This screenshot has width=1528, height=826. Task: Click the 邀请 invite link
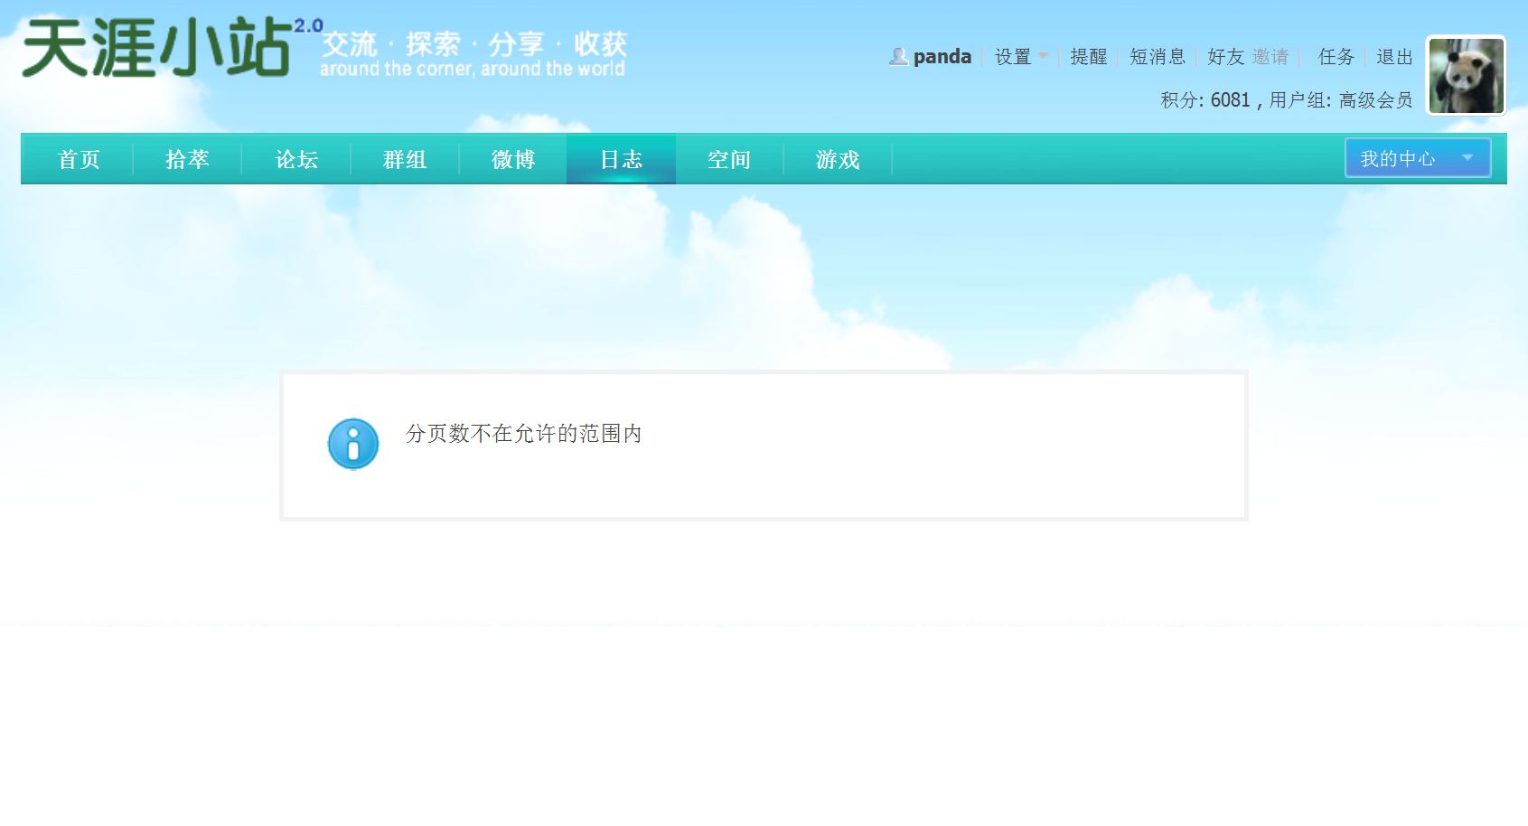(x=1270, y=57)
